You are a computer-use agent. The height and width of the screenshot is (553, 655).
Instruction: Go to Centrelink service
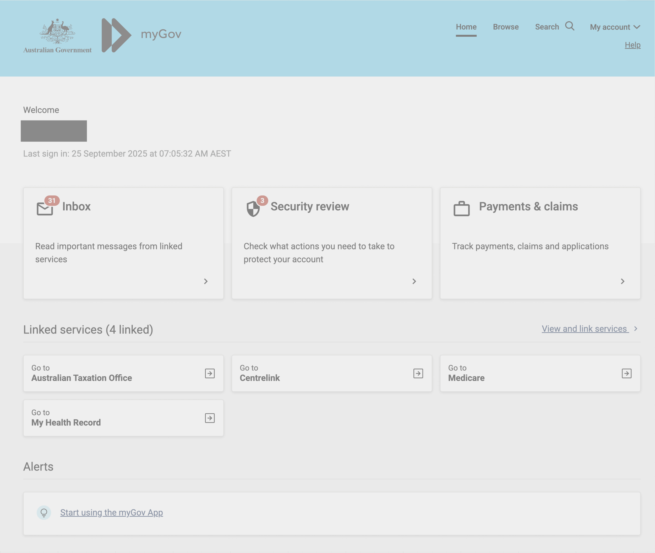[x=332, y=373]
